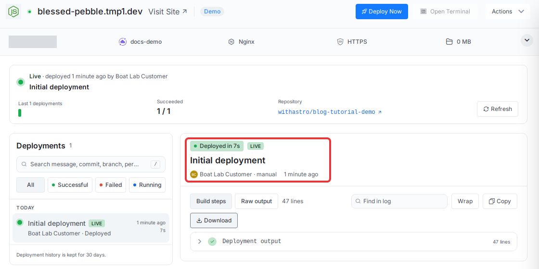Viewport: 539px width, 269px height.
Task: Click the Deployment output step label
Action: click(x=252, y=241)
